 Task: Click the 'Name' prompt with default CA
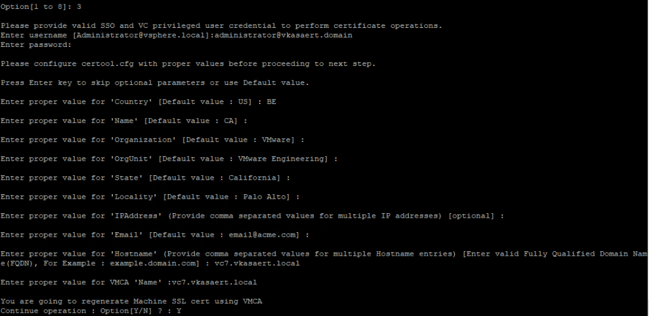121,121
